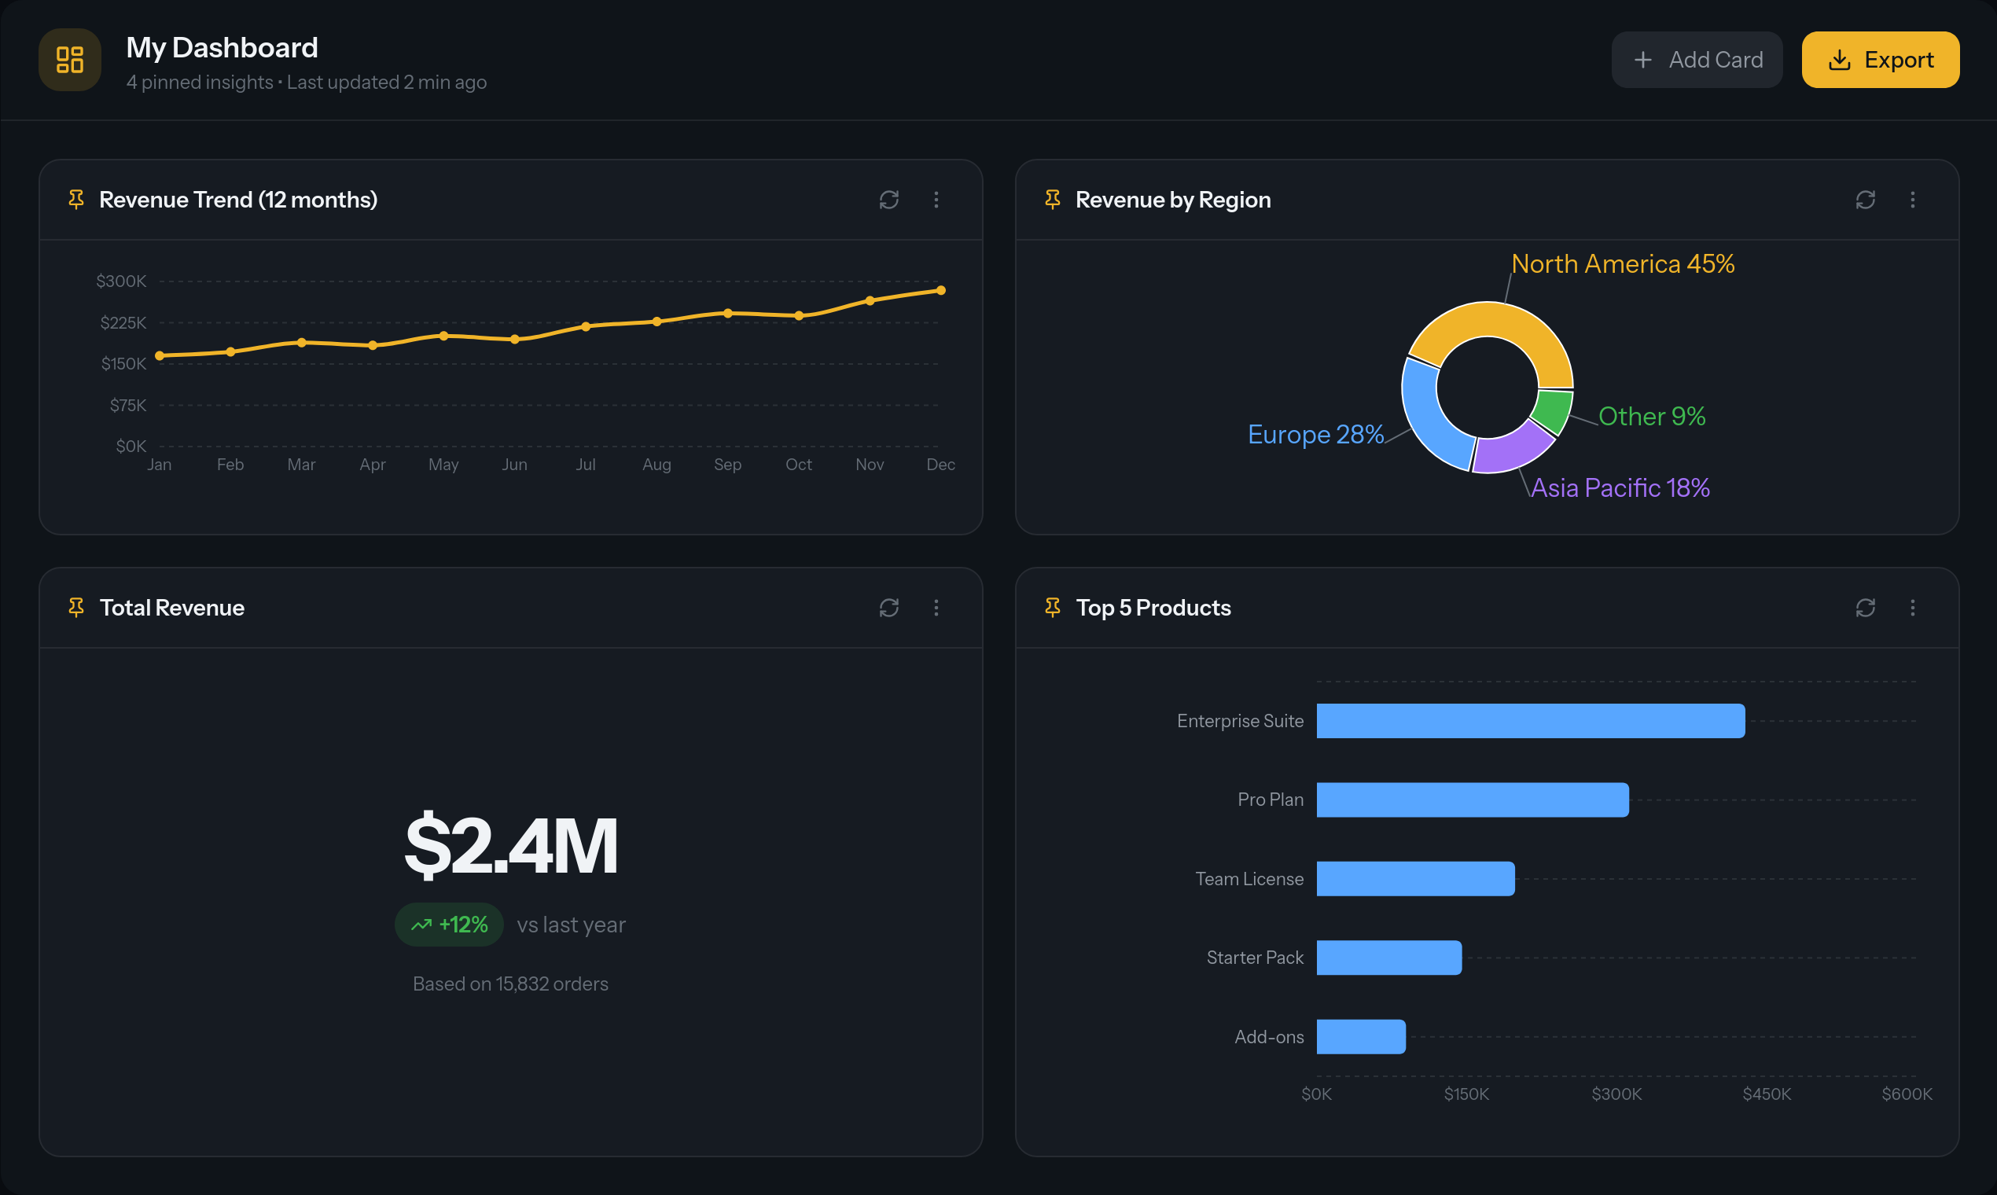Export the dashboard
1997x1195 pixels.
[1880, 61]
